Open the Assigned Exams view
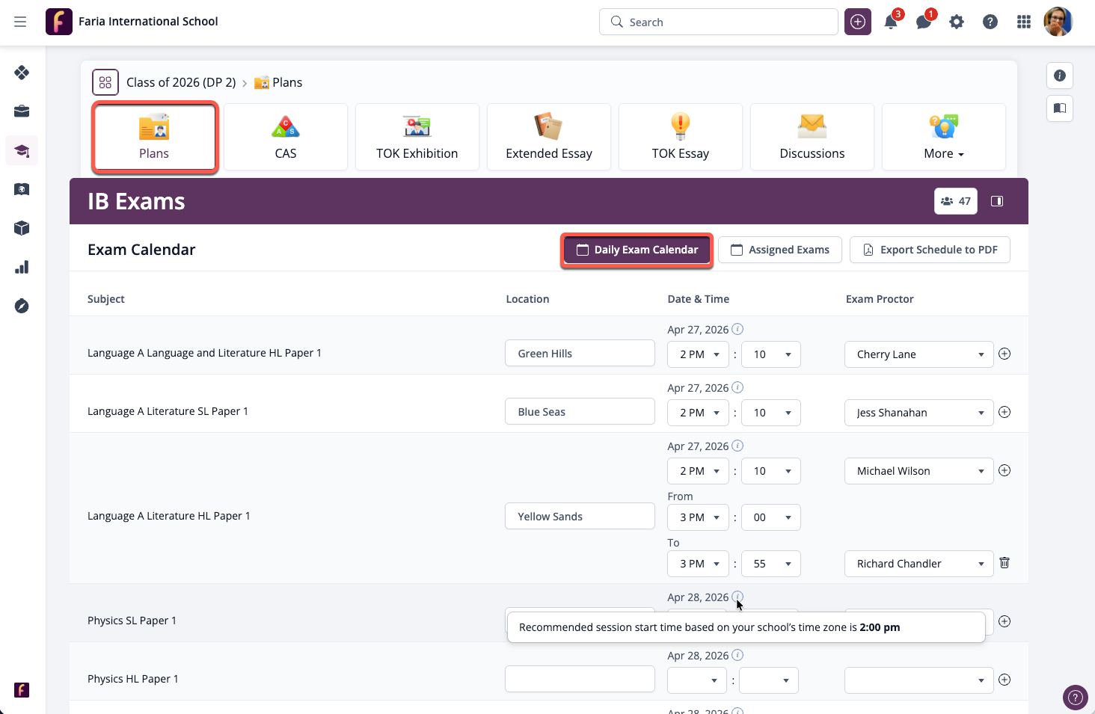1095x714 pixels. (x=779, y=249)
